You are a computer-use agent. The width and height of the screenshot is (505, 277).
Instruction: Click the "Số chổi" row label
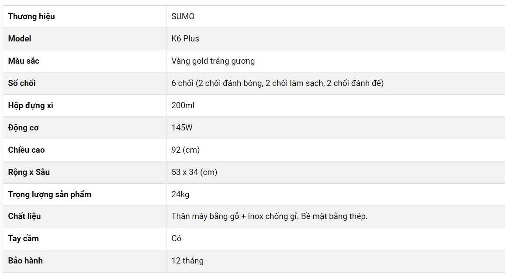(x=22, y=83)
